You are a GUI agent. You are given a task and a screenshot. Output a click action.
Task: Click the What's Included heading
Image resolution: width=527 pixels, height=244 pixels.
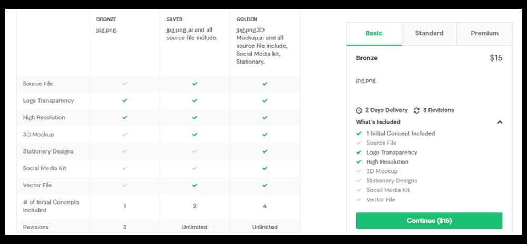(378, 122)
